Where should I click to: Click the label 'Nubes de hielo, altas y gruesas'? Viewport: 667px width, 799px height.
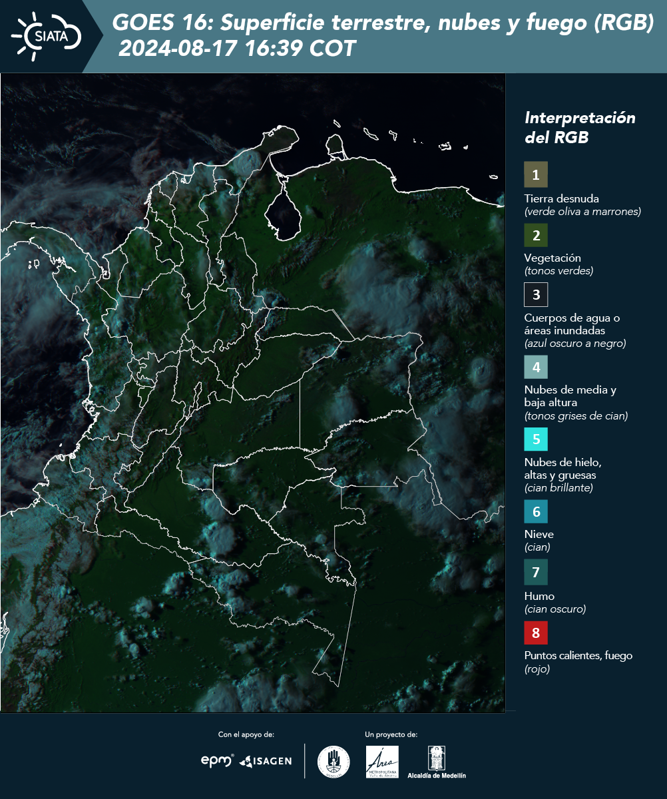(x=562, y=469)
